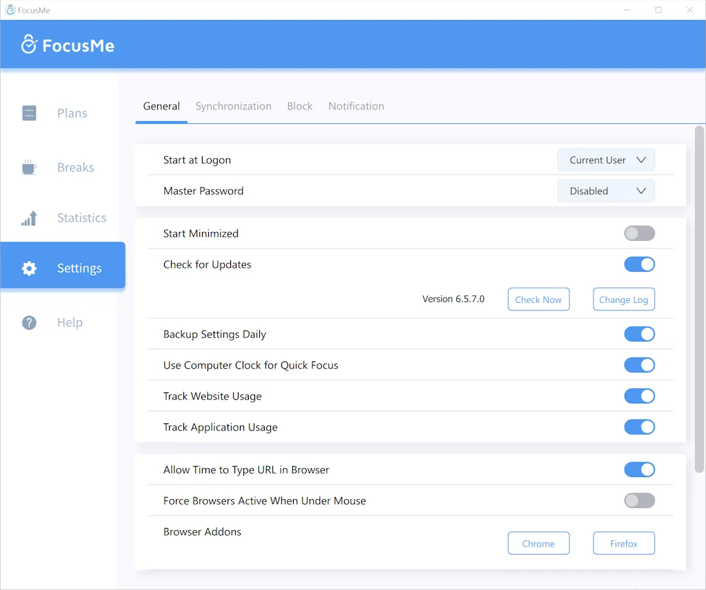Screen dimensions: 706x590
Task: Click the Breaks coffee cup icon
Action: (29, 167)
